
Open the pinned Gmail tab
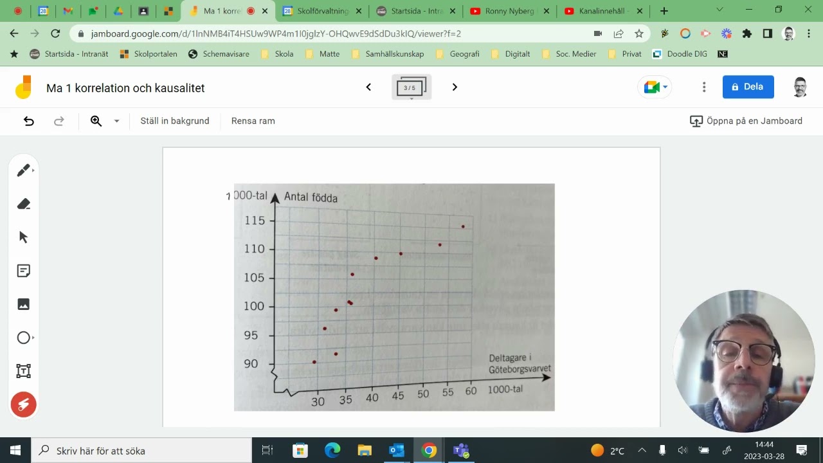point(68,11)
